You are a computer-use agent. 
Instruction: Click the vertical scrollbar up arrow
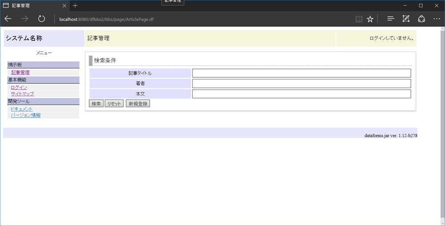(x=442, y=29)
